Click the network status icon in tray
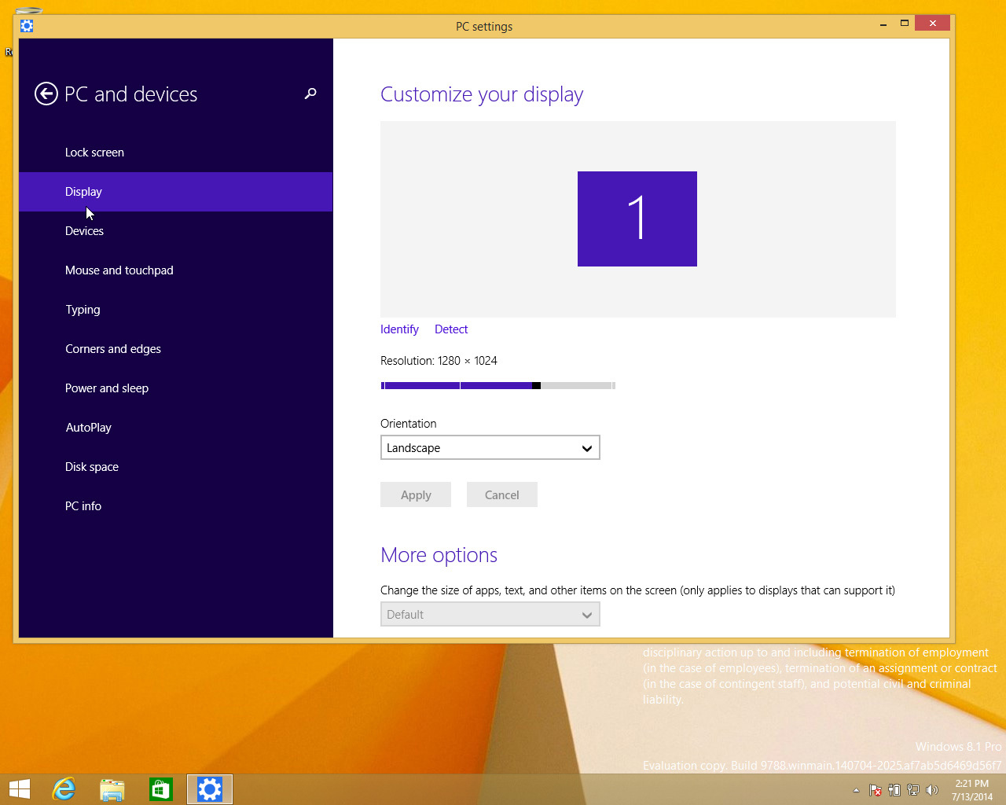 tap(912, 789)
